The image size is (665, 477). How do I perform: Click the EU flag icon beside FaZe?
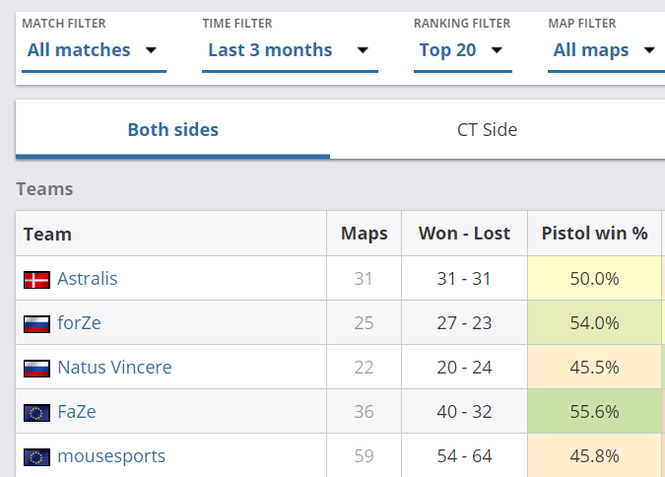coord(36,413)
